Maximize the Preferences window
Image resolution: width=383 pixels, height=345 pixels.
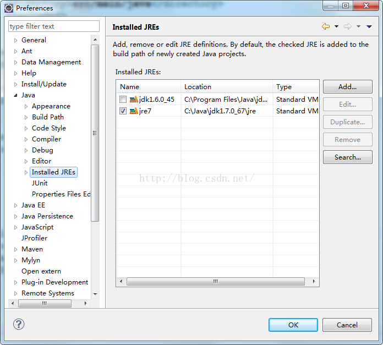point(346,6)
